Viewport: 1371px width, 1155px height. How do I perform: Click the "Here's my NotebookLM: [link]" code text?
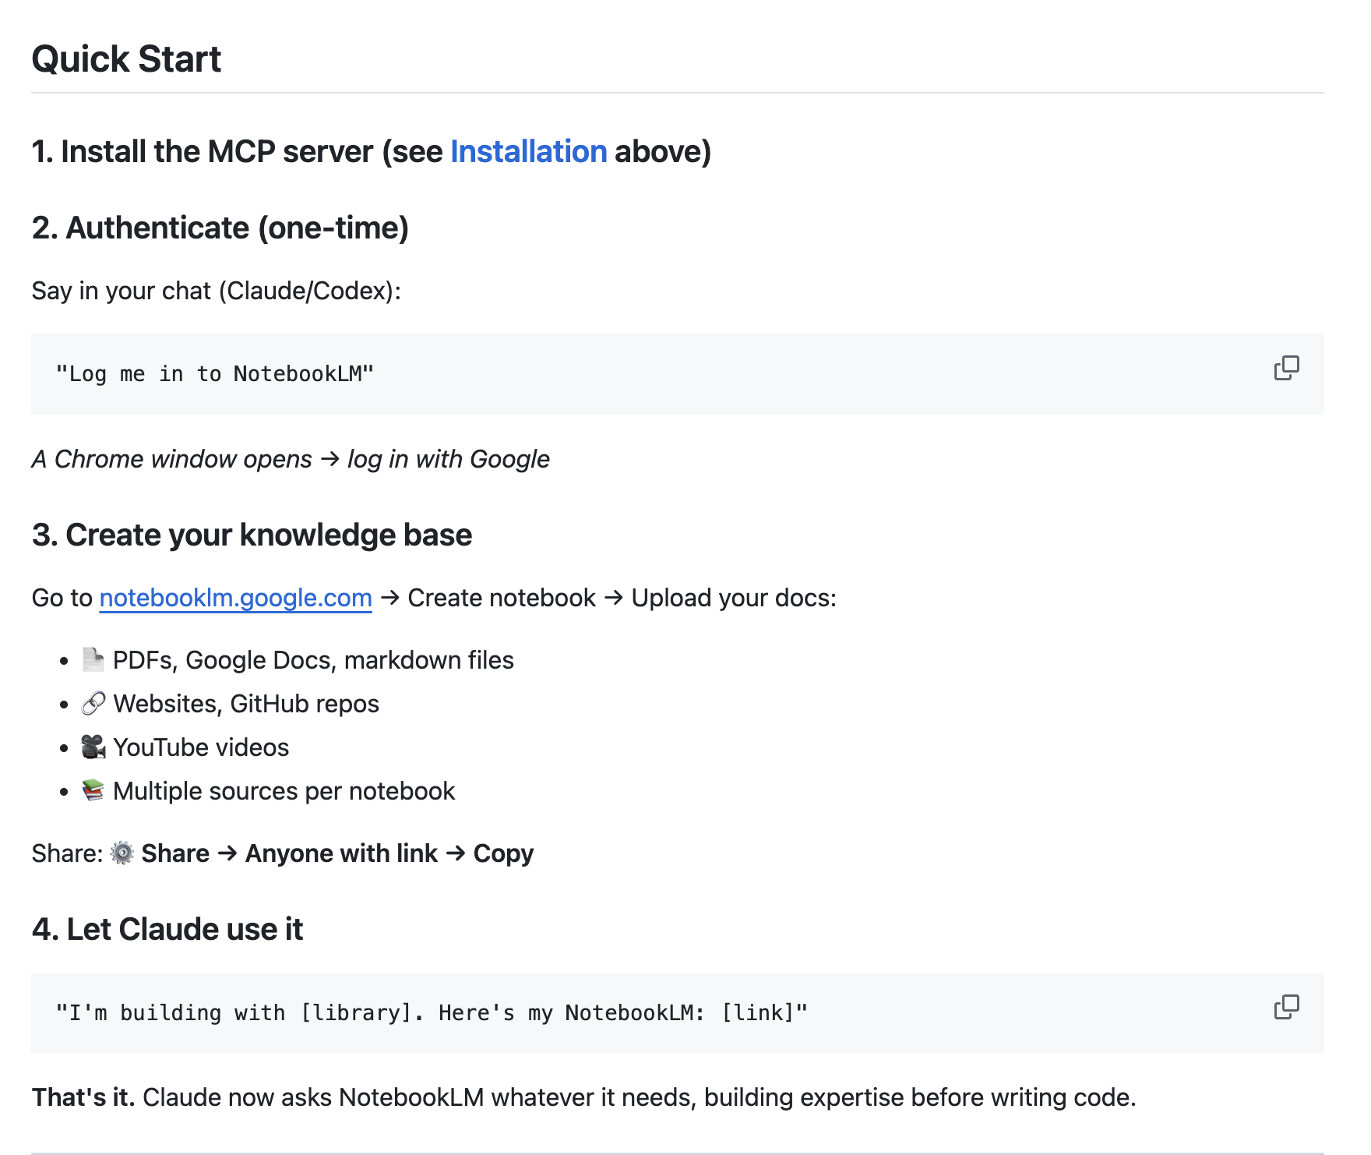(623, 1013)
